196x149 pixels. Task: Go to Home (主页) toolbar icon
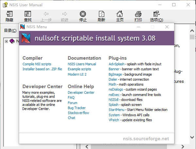coord(120,14)
